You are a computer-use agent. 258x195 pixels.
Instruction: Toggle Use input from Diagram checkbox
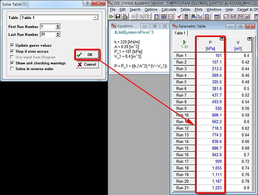12,57
